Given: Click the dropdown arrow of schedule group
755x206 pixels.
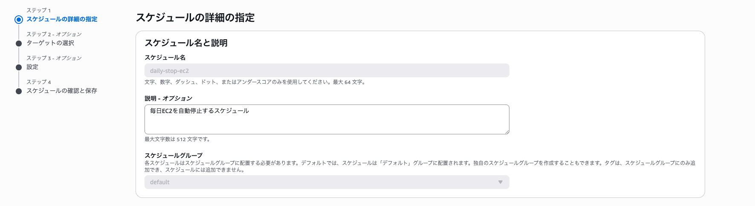Looking at the screenshot, I should (500, 182).
